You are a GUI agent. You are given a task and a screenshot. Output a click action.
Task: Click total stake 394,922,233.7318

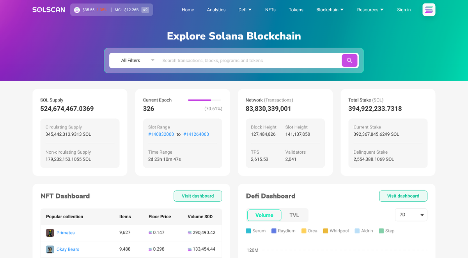click(375, 109)
